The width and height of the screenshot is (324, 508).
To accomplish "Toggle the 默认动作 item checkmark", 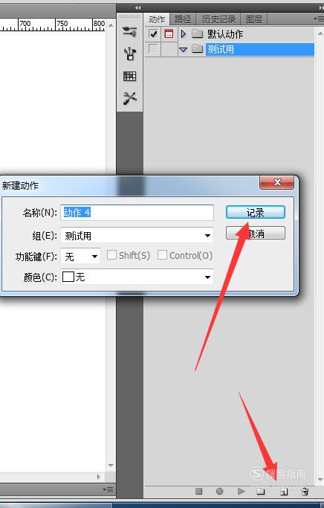I will 153,34.
